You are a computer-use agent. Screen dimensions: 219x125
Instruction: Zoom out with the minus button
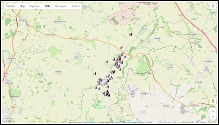tap(213, 117)
